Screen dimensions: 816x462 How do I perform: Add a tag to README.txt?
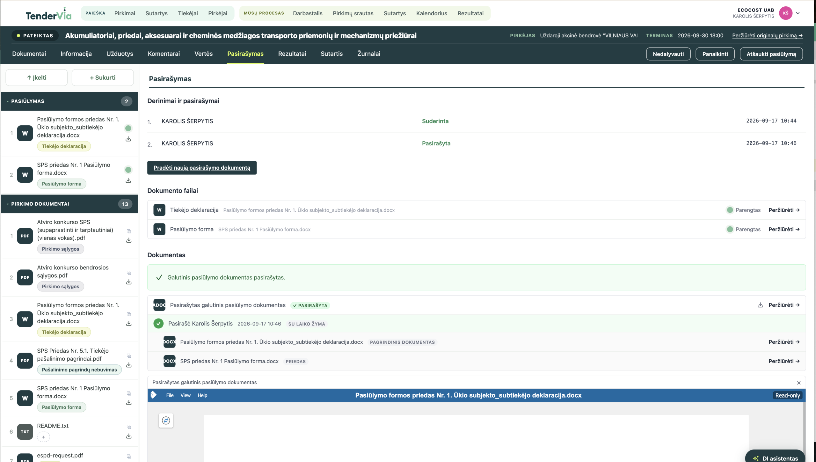[x=44, y=437]
